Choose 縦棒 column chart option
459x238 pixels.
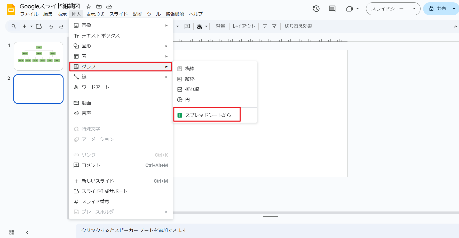pyautogui.click(x=215, y=79)
